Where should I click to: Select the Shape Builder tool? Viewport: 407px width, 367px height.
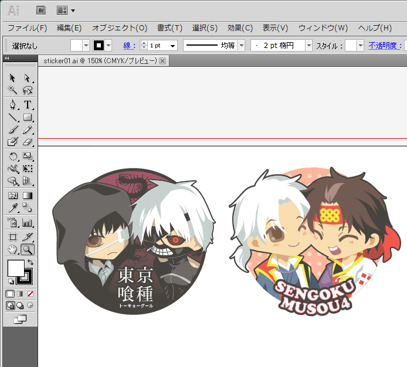pyautogui.click(x=13, y=181)
